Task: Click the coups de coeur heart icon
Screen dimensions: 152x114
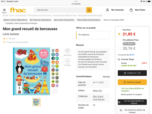Action: pos(4,42)
